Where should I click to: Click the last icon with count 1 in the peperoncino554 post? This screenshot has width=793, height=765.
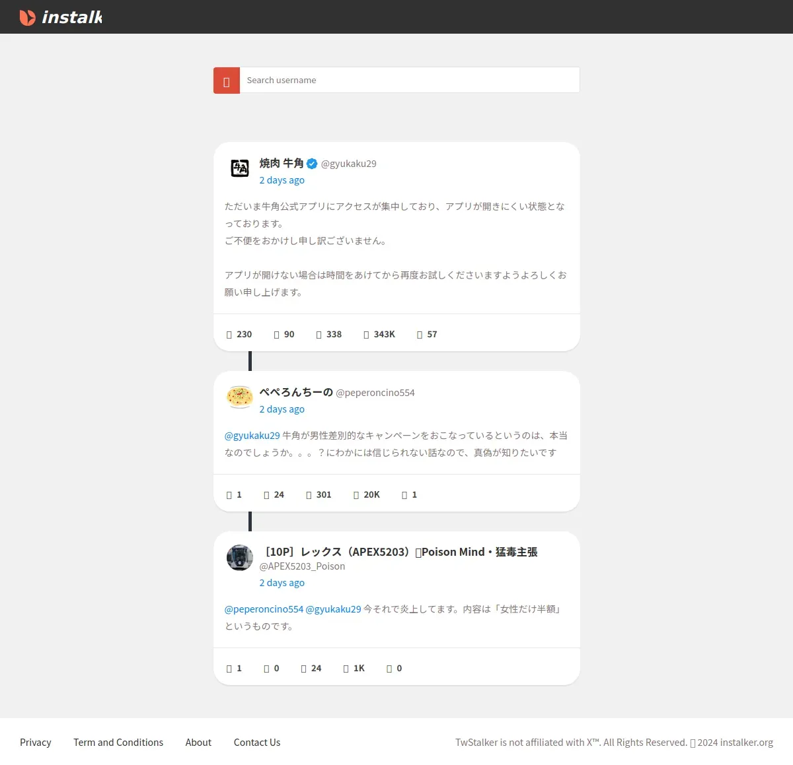pos(404,495)
